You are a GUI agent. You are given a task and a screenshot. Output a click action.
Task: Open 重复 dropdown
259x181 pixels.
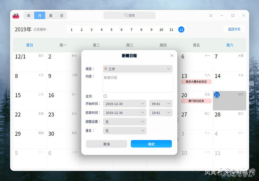125,130
